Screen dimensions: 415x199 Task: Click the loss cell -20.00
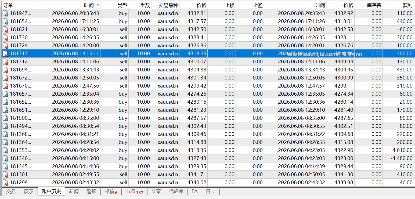[x=405, y=102]
